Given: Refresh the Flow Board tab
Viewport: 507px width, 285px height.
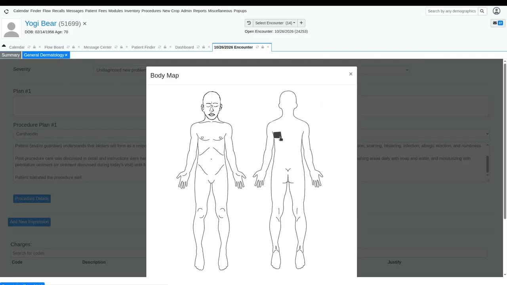Looking at the screenshot, I should point(68,47).
